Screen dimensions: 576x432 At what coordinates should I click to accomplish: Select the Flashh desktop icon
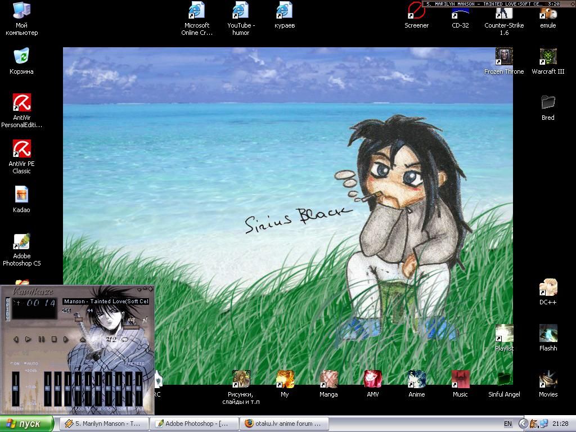pyautogui.click(x=548, y=338)
